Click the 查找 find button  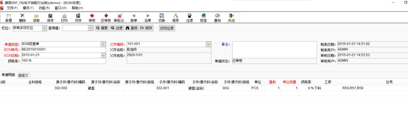pos(131,28)
